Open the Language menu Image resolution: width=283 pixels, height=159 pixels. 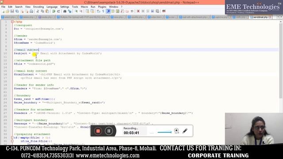coord(52,7)
